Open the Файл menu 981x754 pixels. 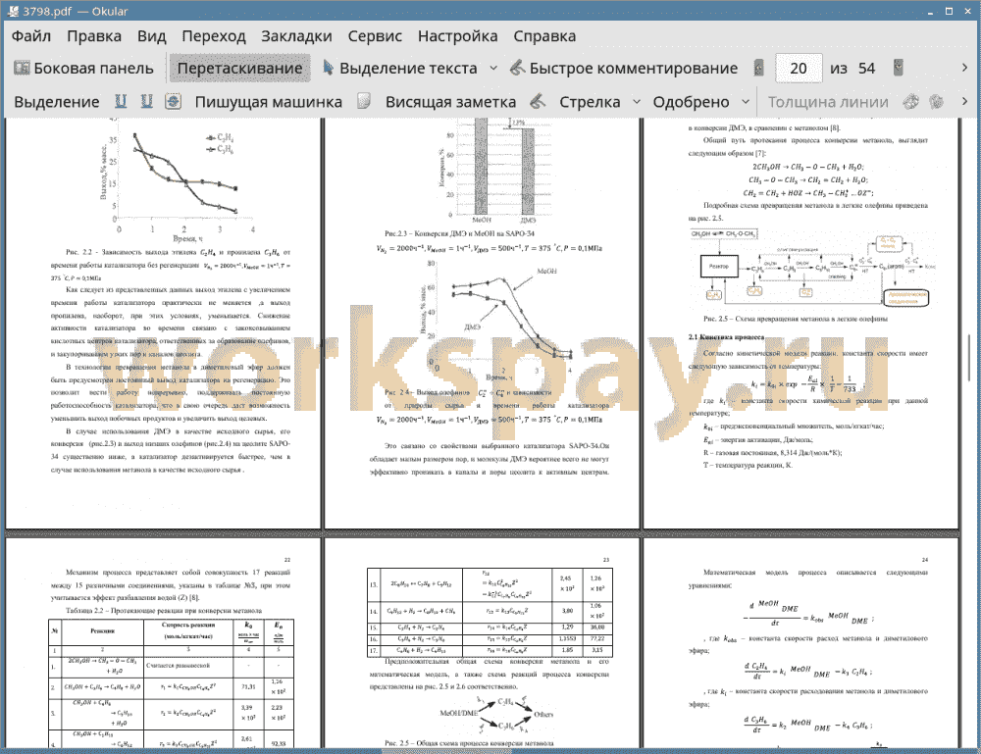(31, 36)
